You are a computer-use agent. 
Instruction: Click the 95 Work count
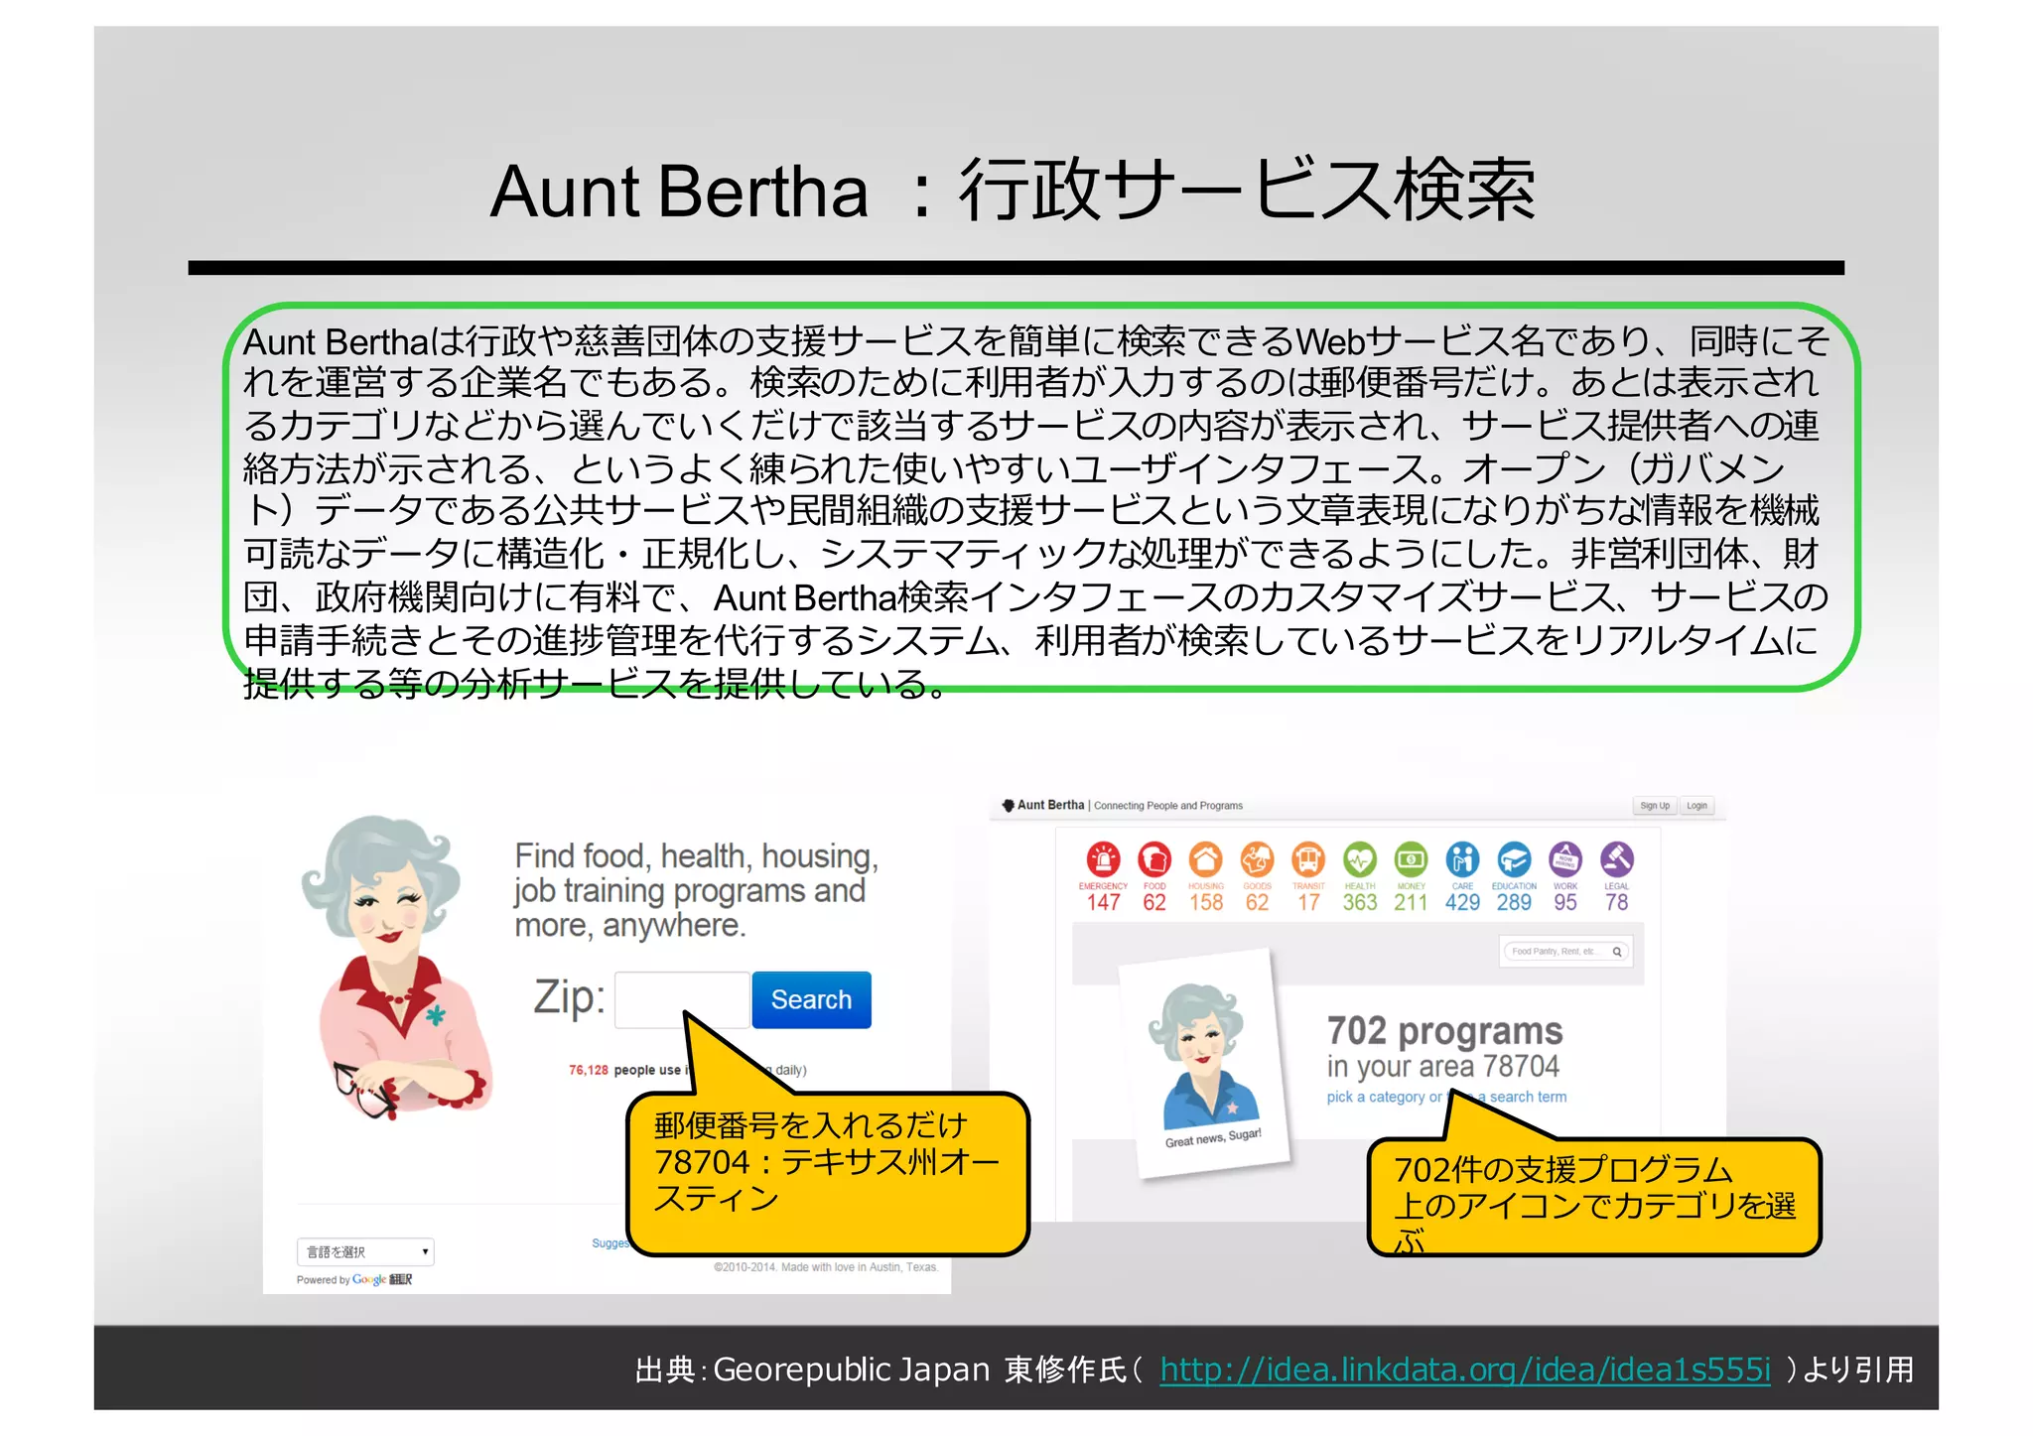1565,902
